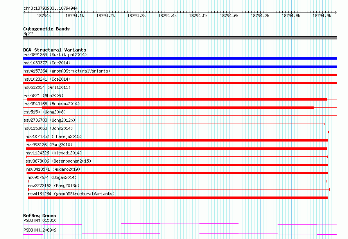Click the red bar under esv3678006
The image size is (348, 239).
point(177,165)
